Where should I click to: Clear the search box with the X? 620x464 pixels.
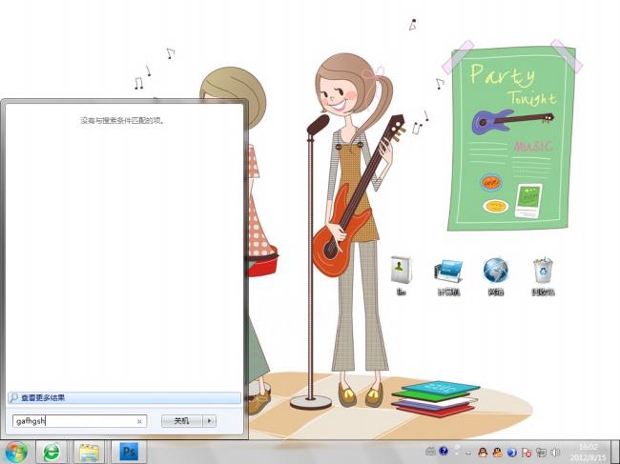[x=139, y=421]
